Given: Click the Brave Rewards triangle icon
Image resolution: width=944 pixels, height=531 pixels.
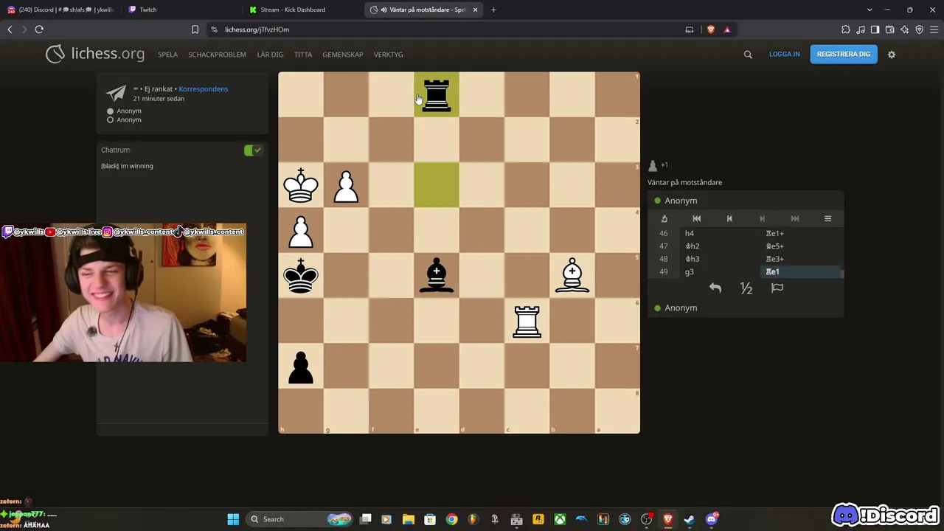Looking at the screenshot, I should tap(727, 29).
